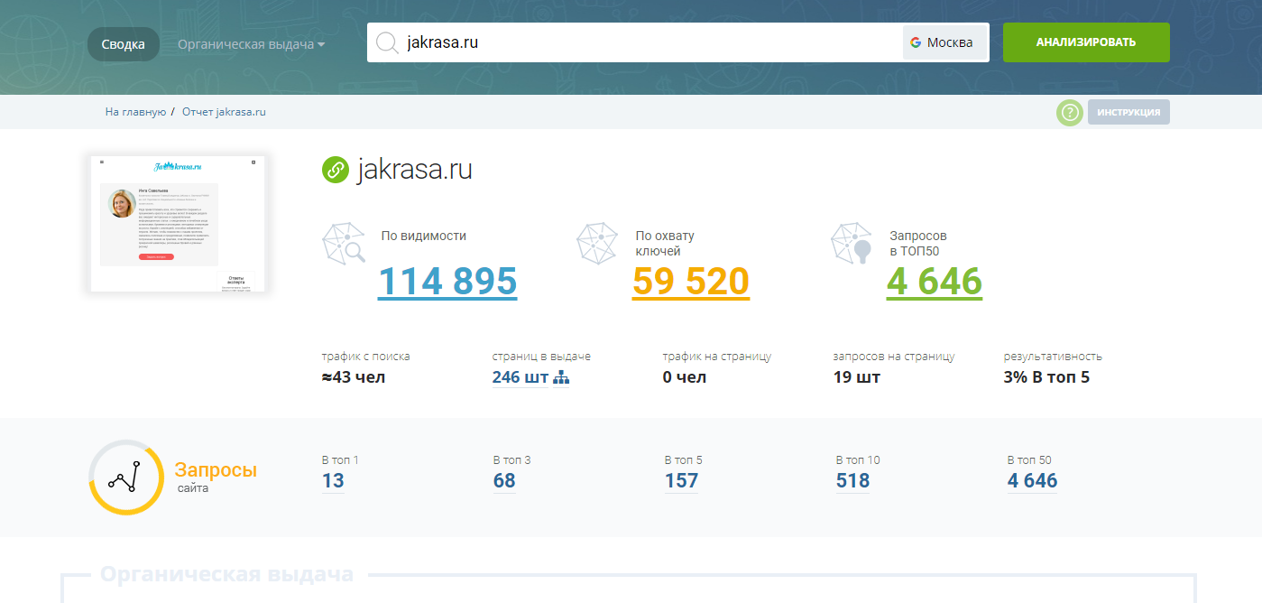Click the Инструкция button

pyautogui.click(x=1128, y=113)
